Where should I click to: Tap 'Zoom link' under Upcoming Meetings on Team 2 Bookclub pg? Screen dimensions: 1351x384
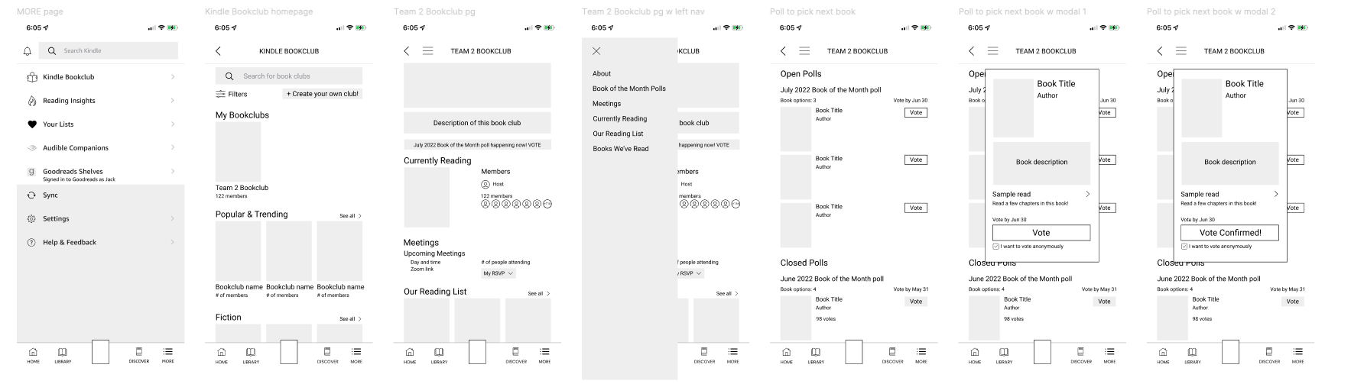pyautogui.click(x=422, y=269)
